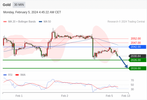The image size is (147, 100).
Task: Click the MA 50 blue legend swatch
Action: [40, 22]
